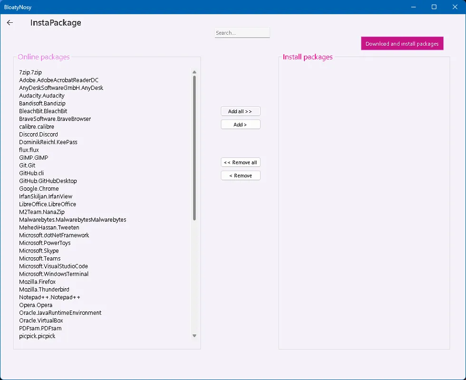This screenshot has width=466, height=380.
Task: Click the Add > button
Action: (x=241, y=125)
